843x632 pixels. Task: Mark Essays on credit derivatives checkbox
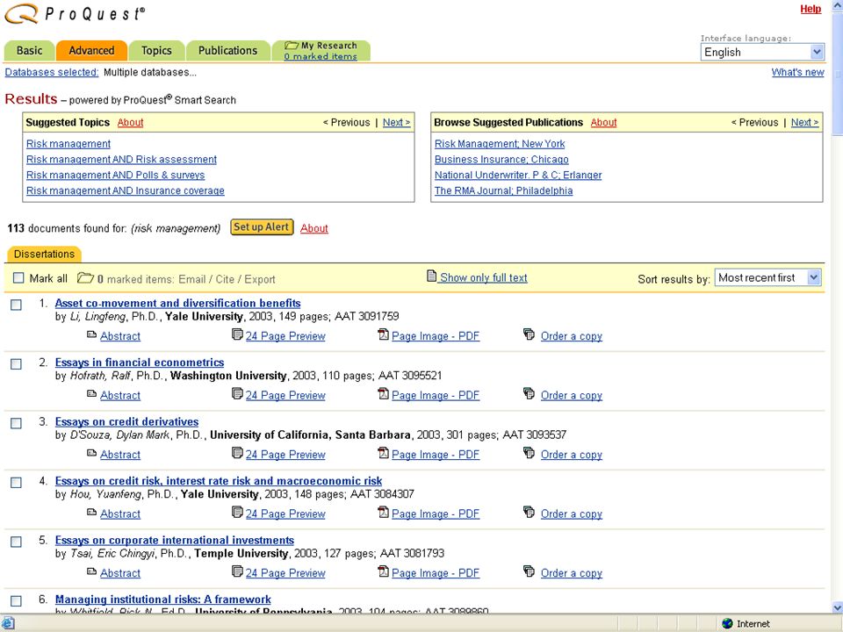(16, 423)
